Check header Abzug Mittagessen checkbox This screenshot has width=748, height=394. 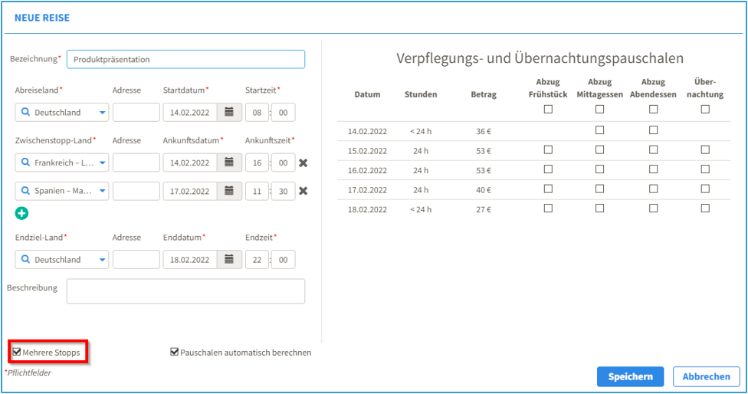[x=599, y=110]
